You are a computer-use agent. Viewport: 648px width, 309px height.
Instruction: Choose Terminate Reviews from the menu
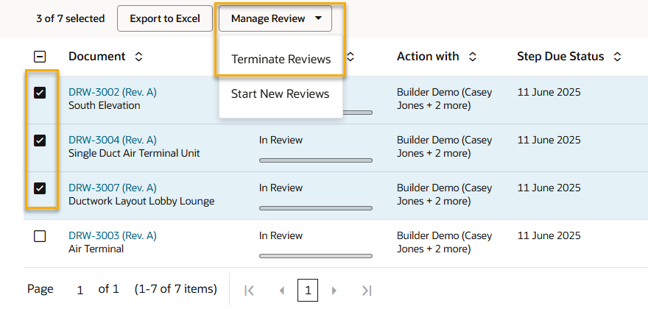click(x=281, y=59)
